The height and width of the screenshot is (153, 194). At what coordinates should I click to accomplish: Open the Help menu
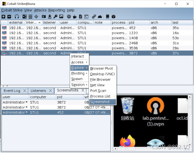71,10
